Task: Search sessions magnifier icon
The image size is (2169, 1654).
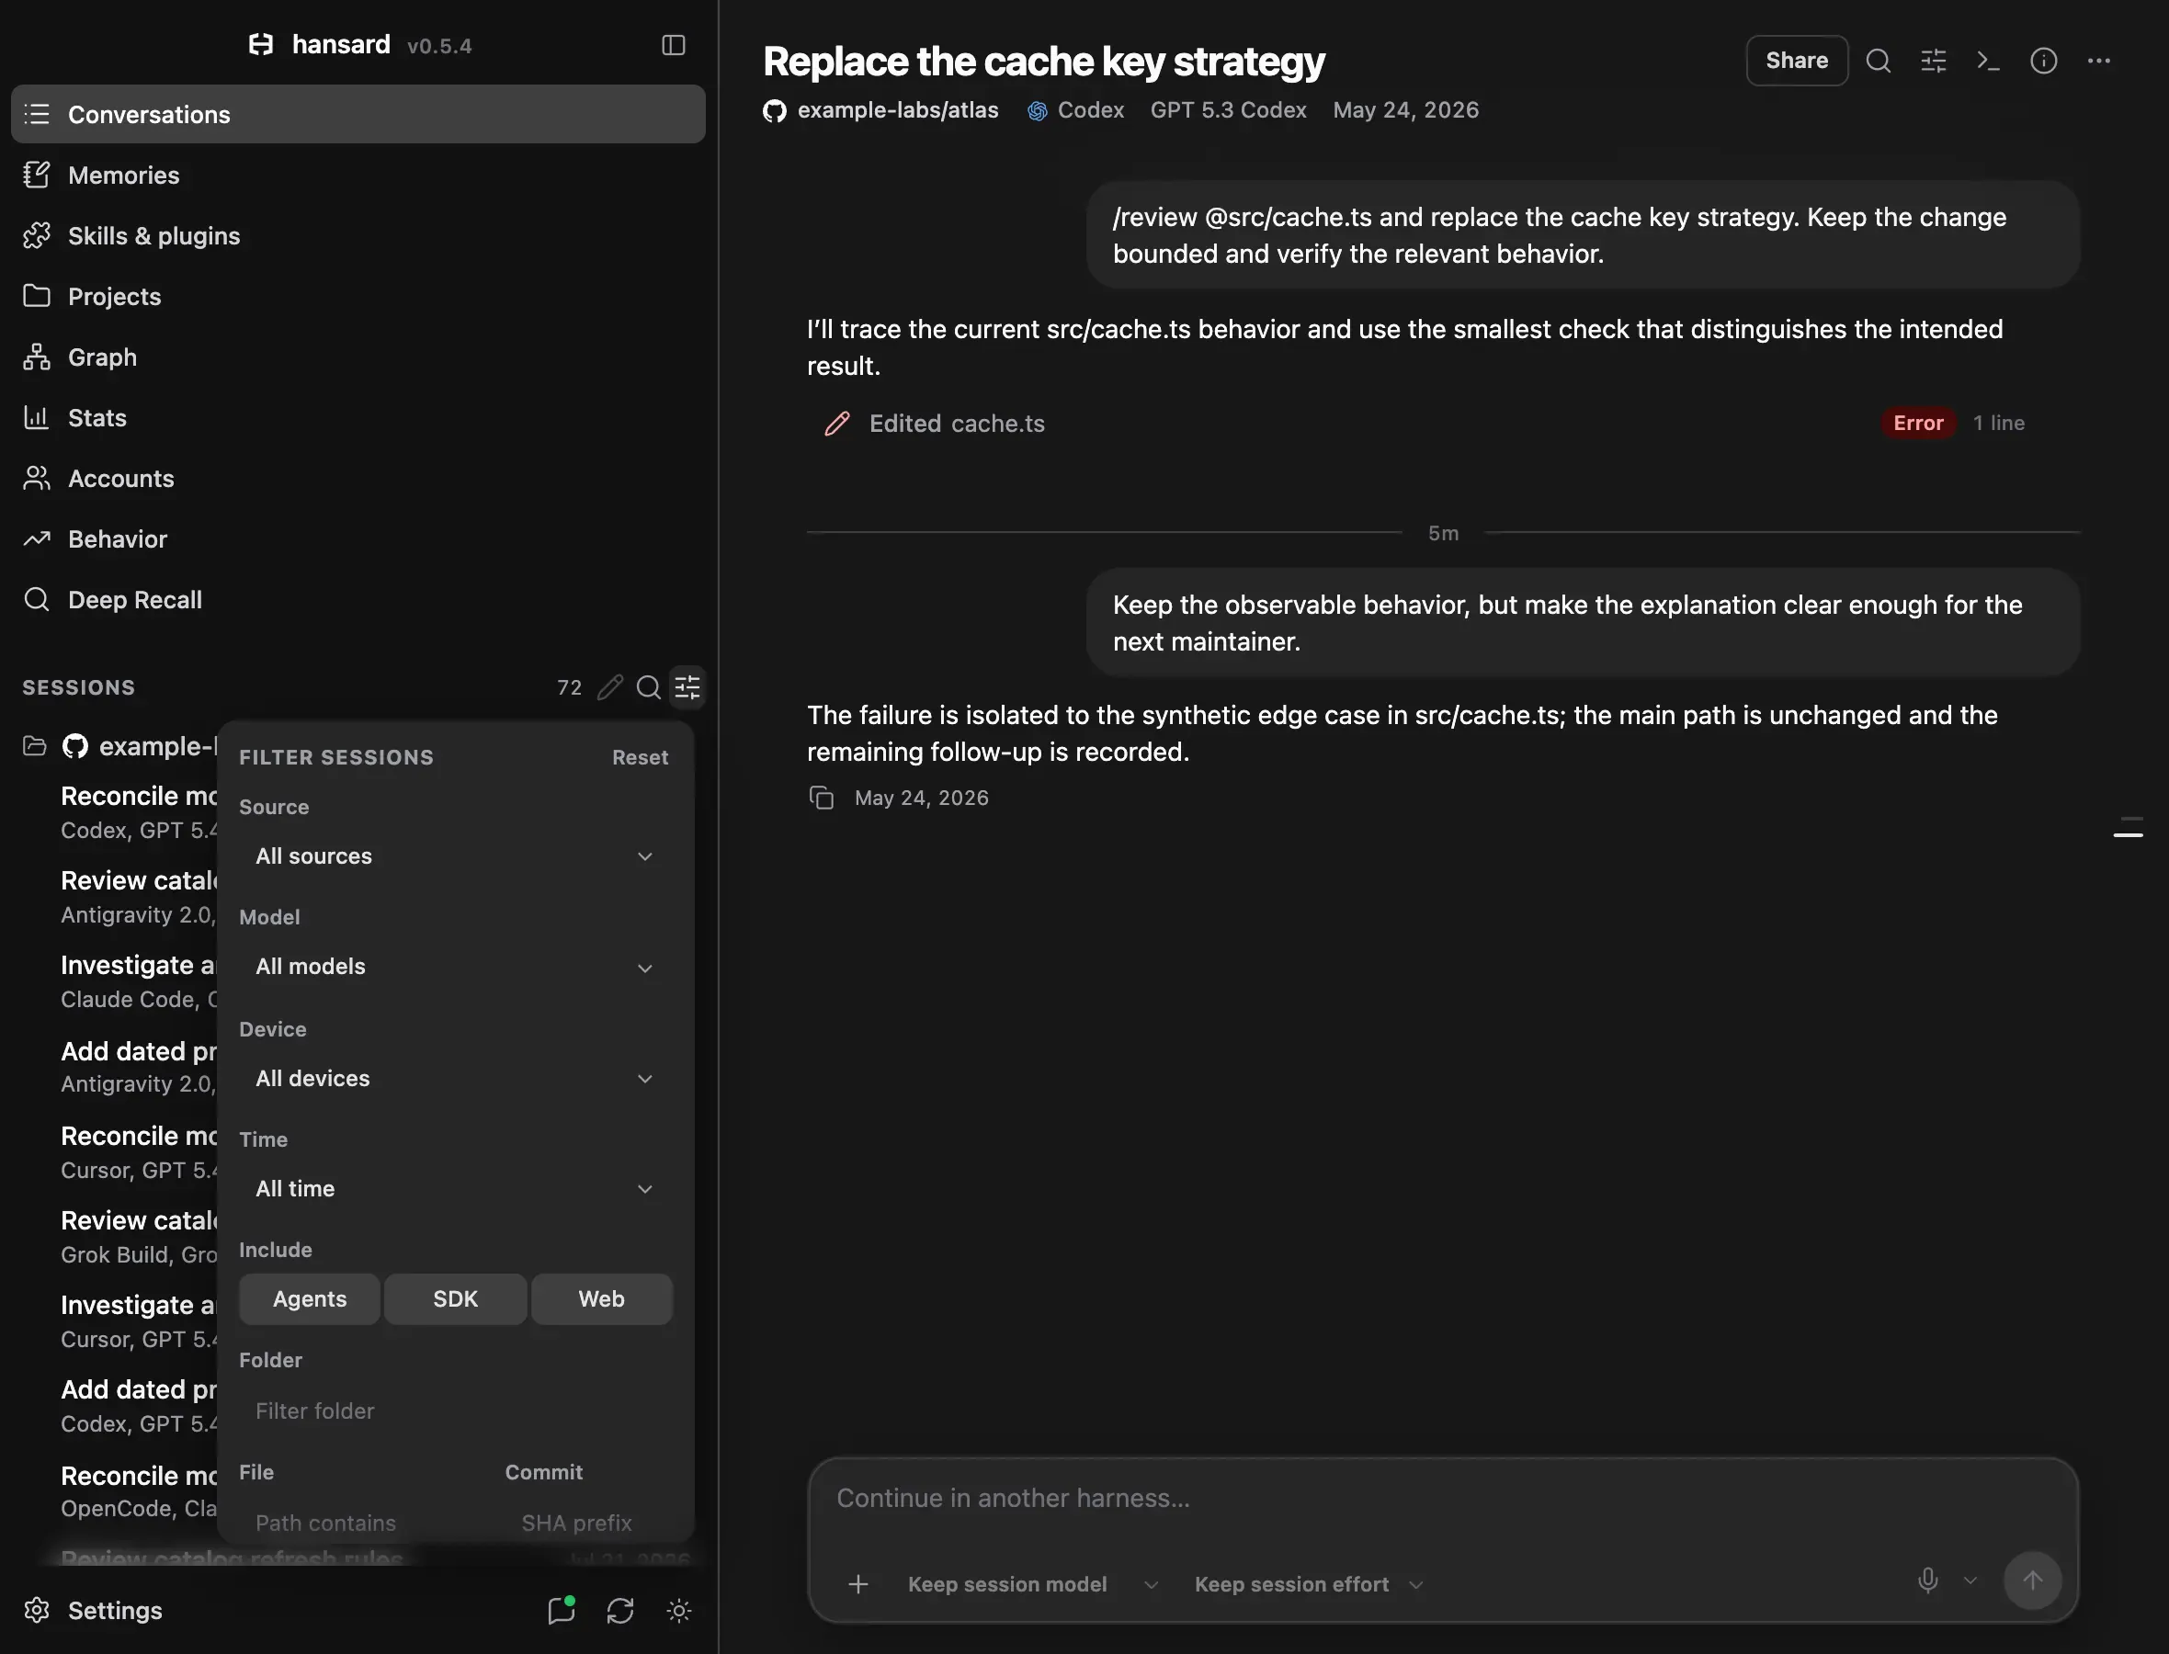Action: click(x=649, y=687)
